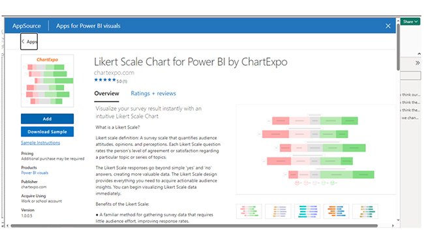Click the ChartExpo Likert chart logo image
Viewport: 424px width, 241px height.
48,81
